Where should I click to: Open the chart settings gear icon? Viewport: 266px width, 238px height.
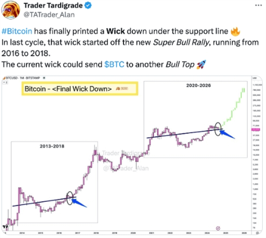click(x=258, y=233)
